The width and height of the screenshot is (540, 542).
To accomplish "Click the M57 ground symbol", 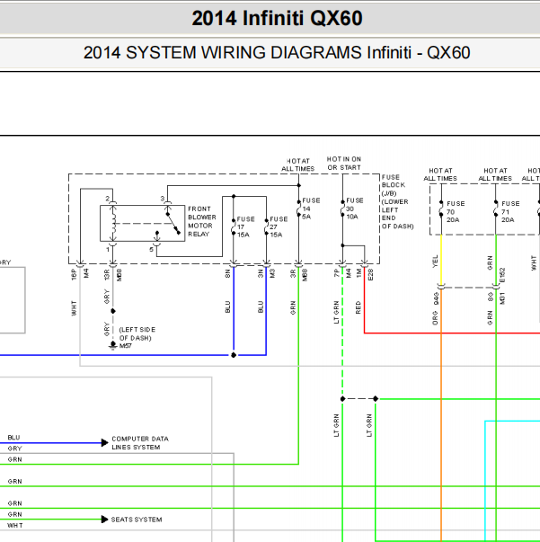I will 112,345.
